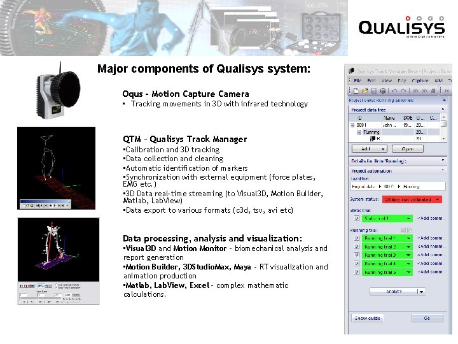This screenshot has height=344, width=458.
Task: Open the AIM menu
Action: coord(438,80)
